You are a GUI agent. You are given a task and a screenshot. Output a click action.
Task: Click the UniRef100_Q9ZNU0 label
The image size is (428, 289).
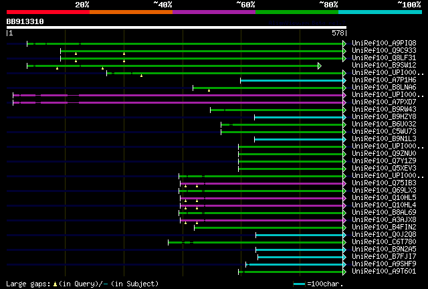click(384, 154)
